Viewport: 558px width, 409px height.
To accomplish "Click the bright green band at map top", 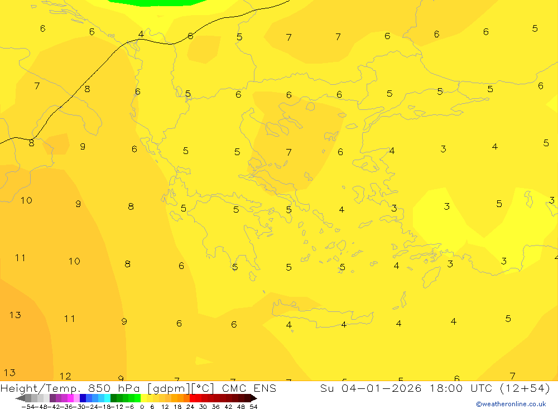I will click(157, 2).
